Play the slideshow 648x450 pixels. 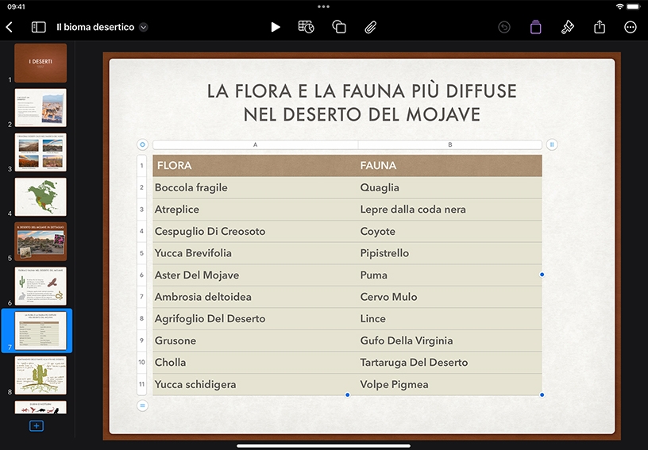click(x=276, y=27)
